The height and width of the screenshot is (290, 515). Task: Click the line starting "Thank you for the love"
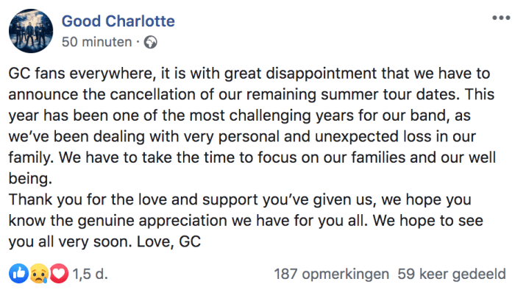(240, 199)
